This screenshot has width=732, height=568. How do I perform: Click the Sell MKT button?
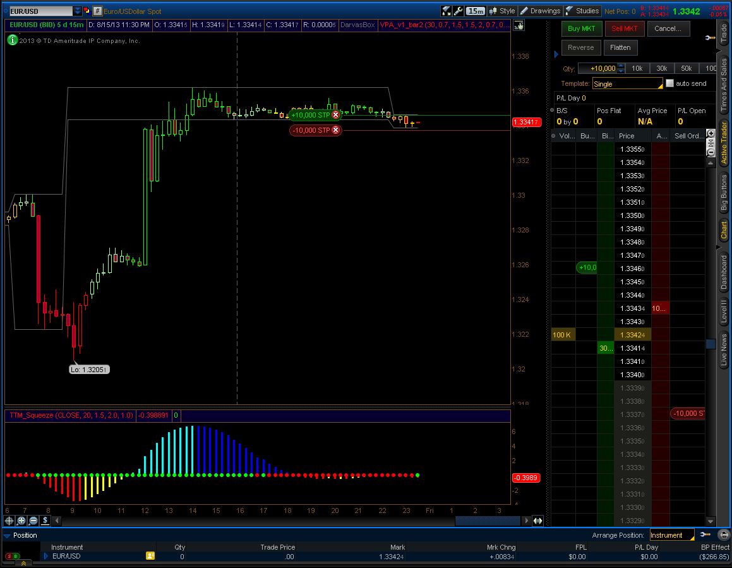click(x=625, y=28)
